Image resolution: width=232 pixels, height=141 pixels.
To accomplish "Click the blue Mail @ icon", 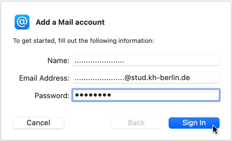I will tap(22, 22).
